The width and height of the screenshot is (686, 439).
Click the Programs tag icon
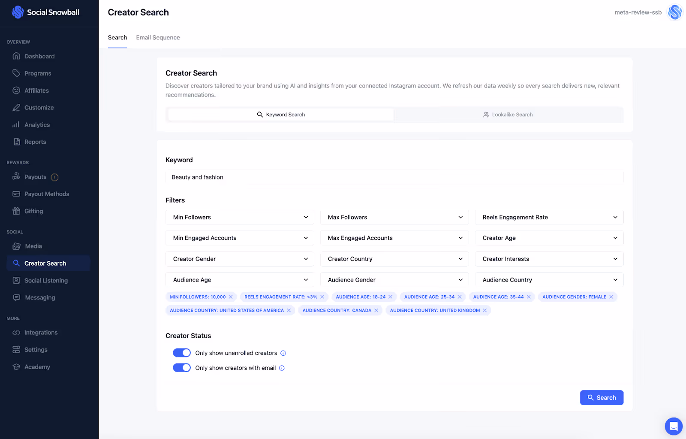click(x=16, y=73)
